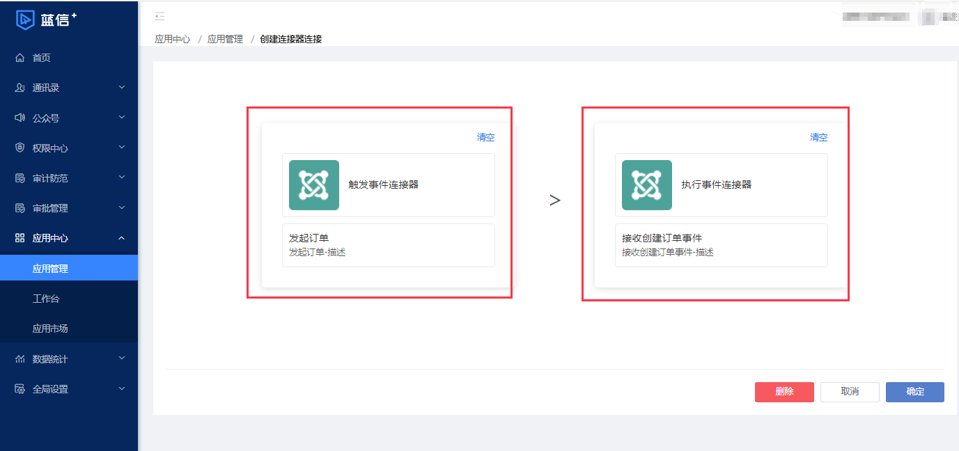Click the 权限中心 shield icon
959x451 pixels.
point(20,148)
